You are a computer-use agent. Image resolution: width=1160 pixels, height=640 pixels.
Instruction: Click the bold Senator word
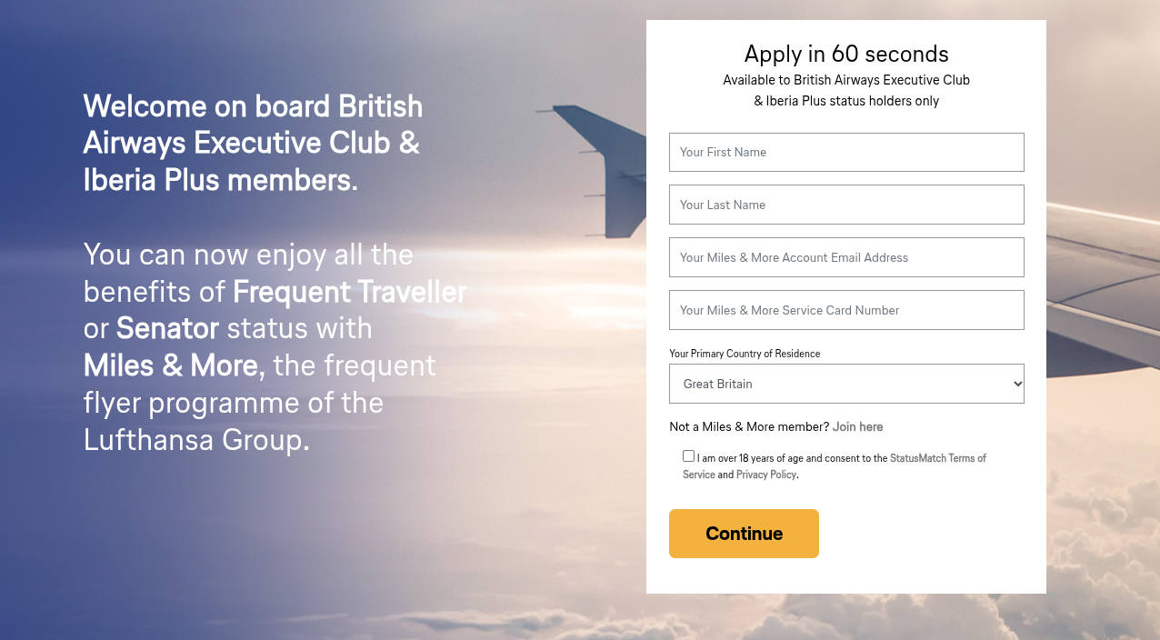click(x=167, y=328)
